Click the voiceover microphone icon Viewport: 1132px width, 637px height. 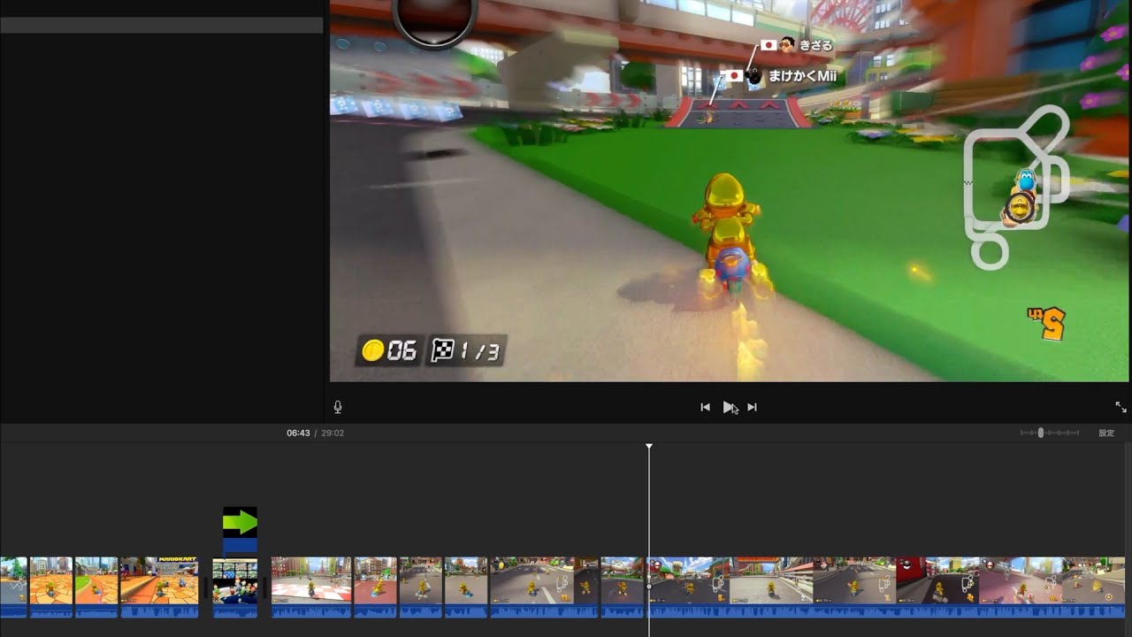click(338, 407)
